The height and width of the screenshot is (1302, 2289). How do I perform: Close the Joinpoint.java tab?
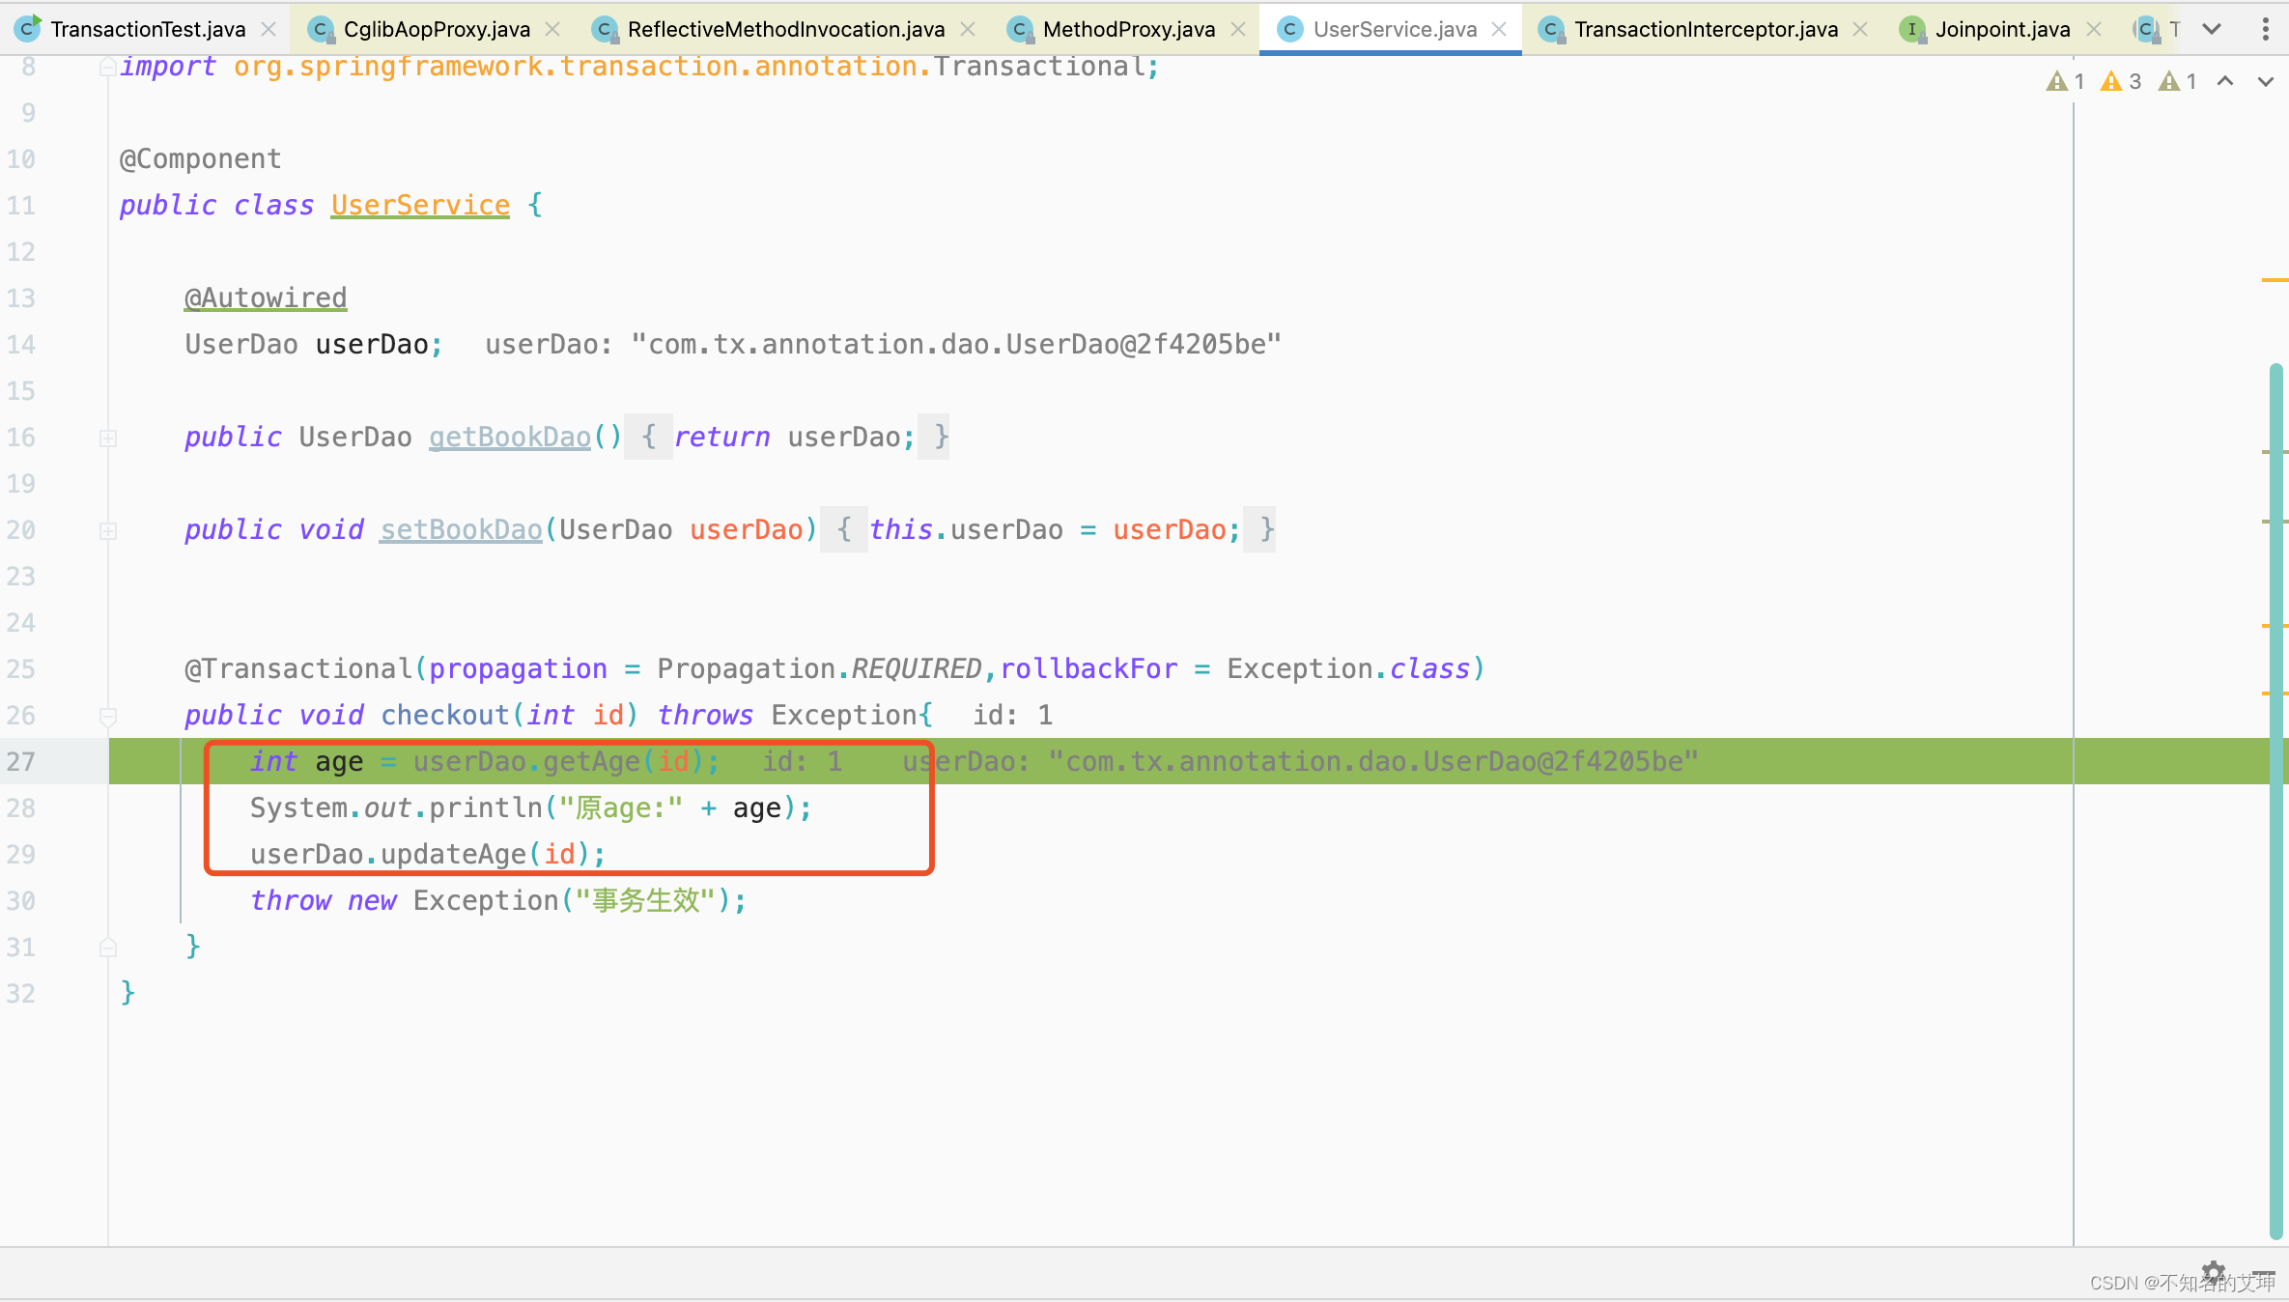coord(2094,29)
